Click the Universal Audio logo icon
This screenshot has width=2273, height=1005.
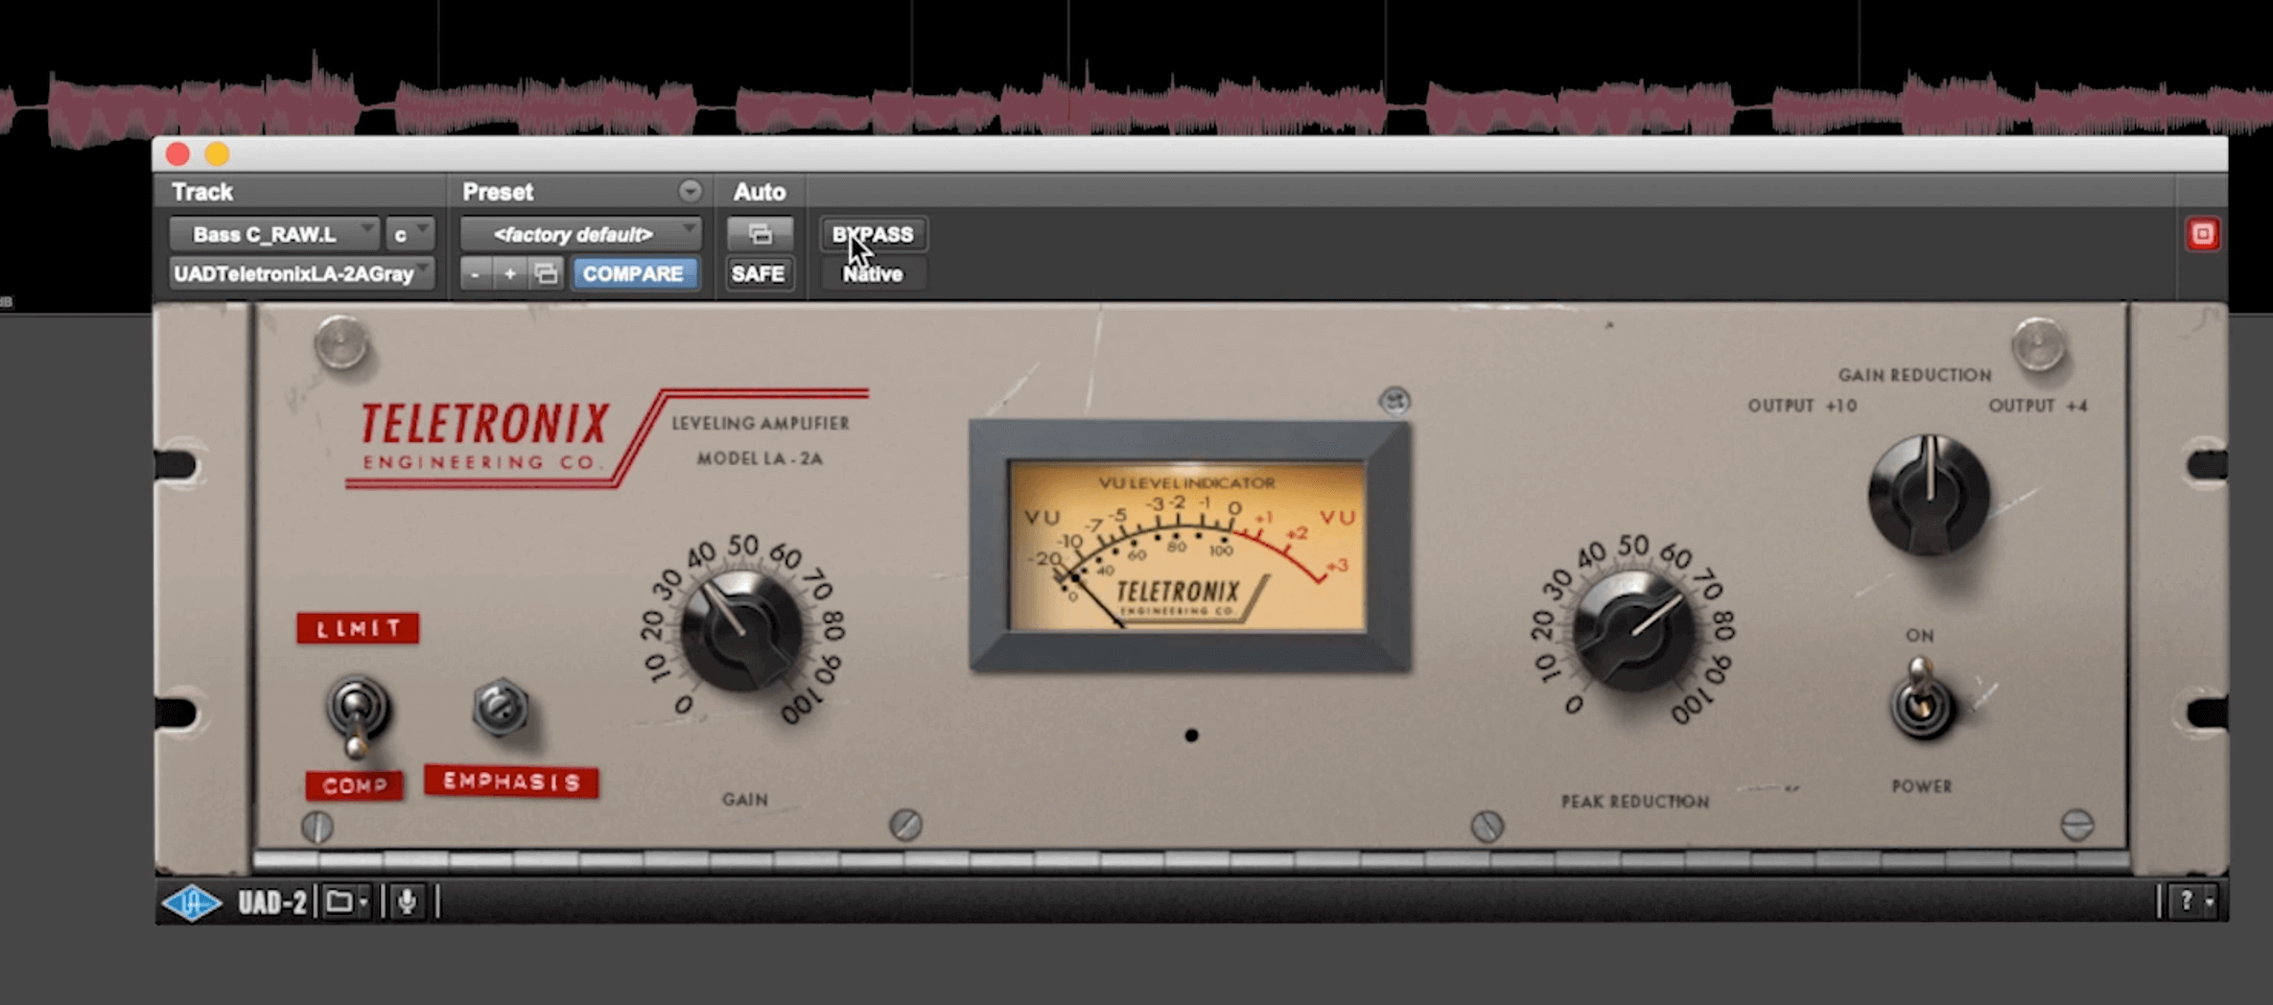click(192, 901)
